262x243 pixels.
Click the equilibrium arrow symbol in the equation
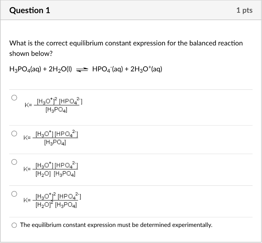82,69
